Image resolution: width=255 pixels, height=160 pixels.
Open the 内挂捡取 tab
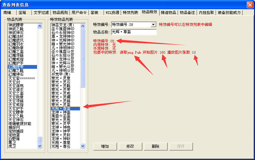(206, 13)
